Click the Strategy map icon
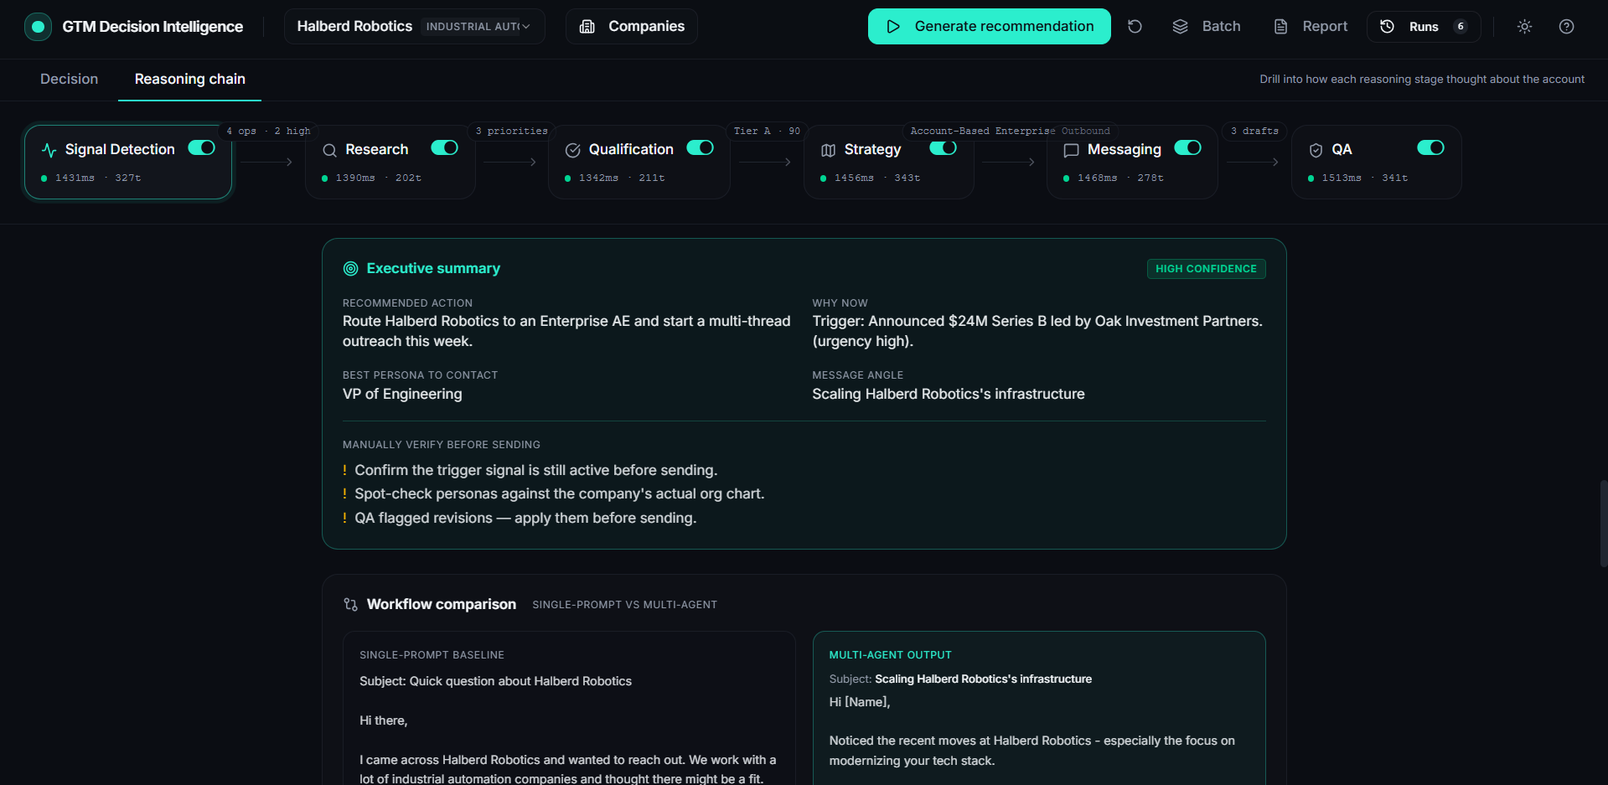 click(829, 150)
